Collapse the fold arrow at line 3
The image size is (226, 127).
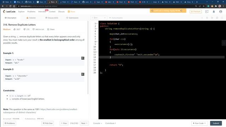tap(97, 29)
